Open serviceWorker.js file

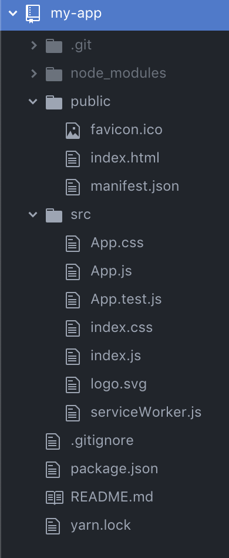click(146, 412)
